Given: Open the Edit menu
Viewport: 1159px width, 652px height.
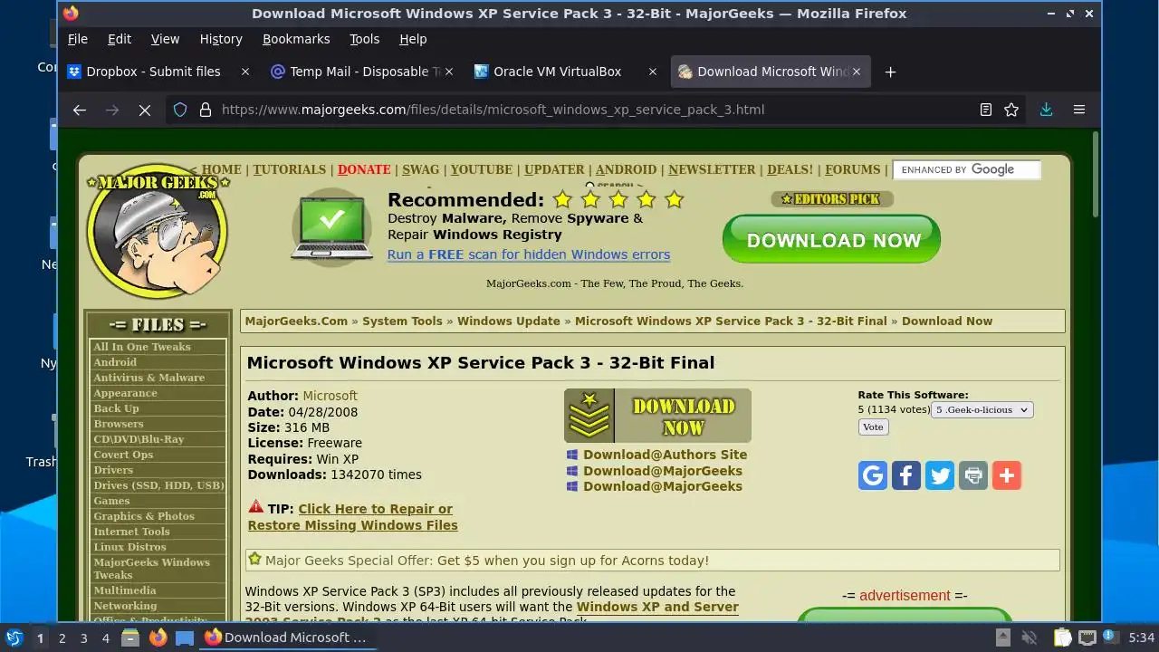Looking at the screenshot, I should pos(120,39).
